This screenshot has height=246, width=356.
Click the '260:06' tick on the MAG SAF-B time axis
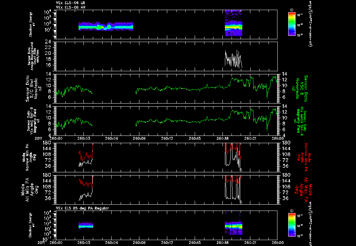point(112,138)
